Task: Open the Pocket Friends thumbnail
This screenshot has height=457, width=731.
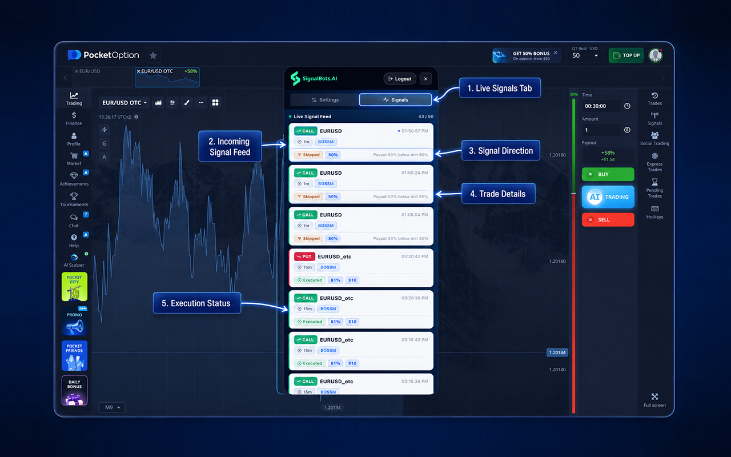Action: point(74,356)
